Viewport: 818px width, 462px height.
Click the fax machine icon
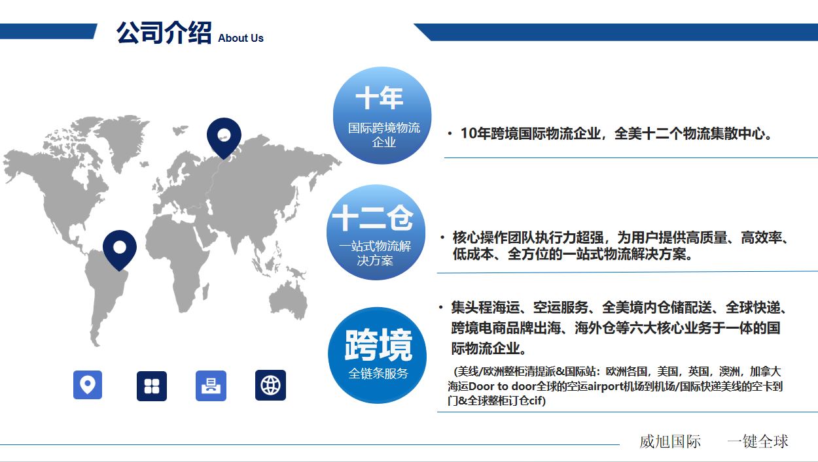click(x=211, y=386)
